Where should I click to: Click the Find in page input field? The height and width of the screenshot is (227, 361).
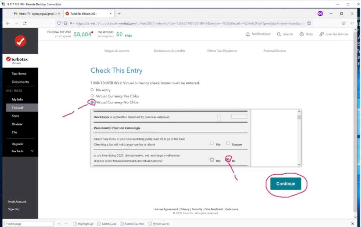[x=29, y=224]
